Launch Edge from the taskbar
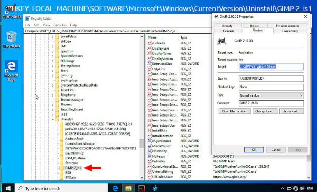This screenshot has height=192, width=317. (115, 188)
